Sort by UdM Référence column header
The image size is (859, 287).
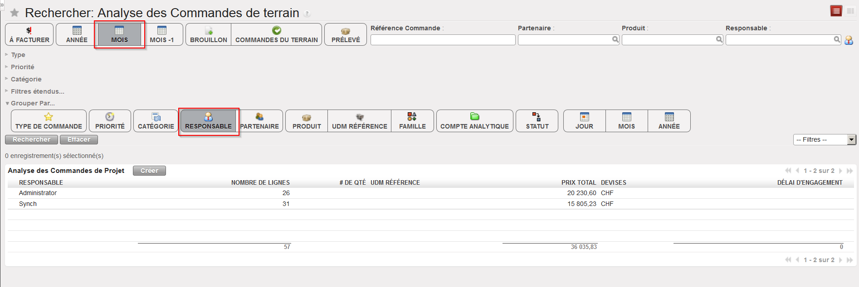point(395,182)
